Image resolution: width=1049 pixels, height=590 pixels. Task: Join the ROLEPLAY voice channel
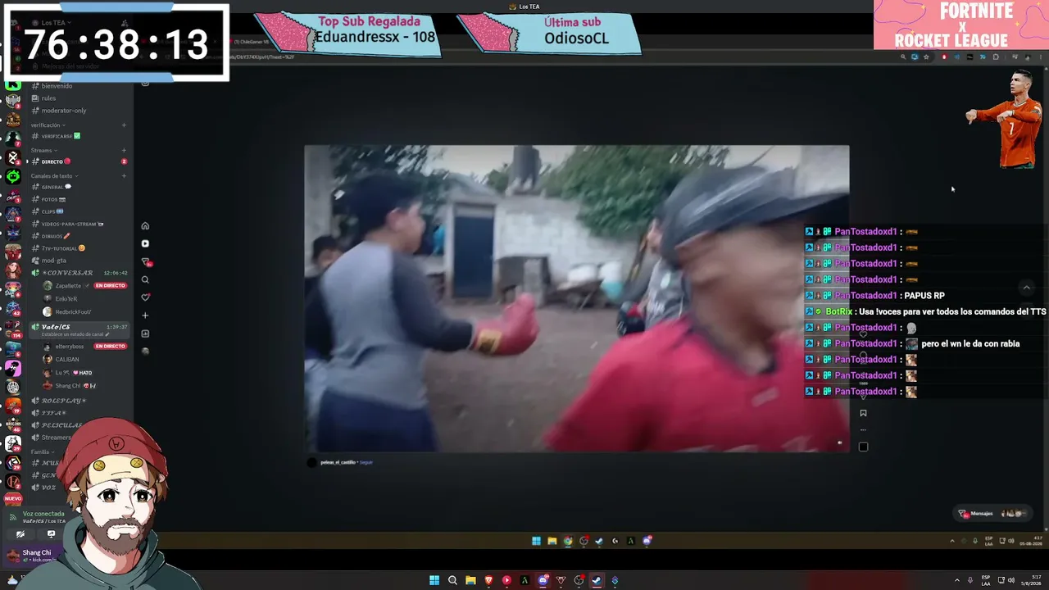(79, 401)
